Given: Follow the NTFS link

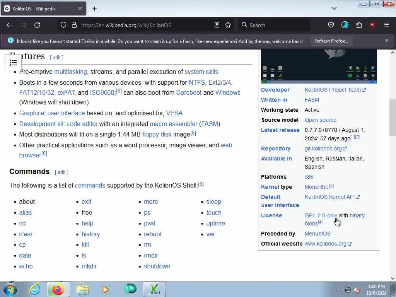Looking at the screenshot, I should [x=197, y=83].
